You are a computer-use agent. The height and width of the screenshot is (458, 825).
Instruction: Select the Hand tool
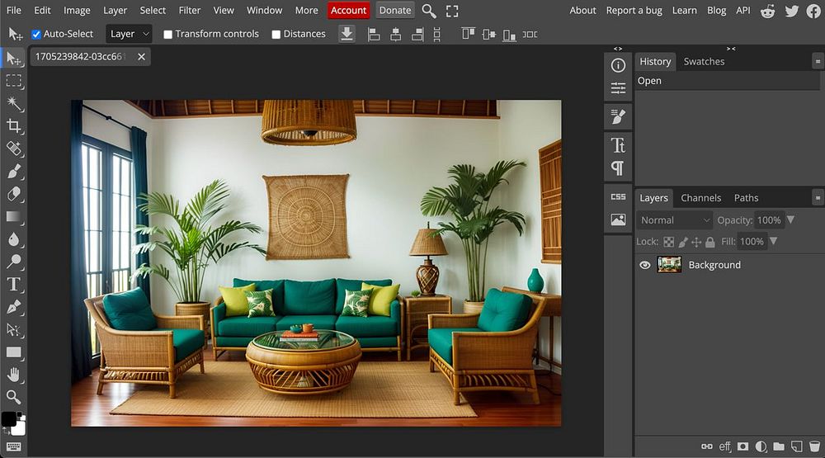14,375
